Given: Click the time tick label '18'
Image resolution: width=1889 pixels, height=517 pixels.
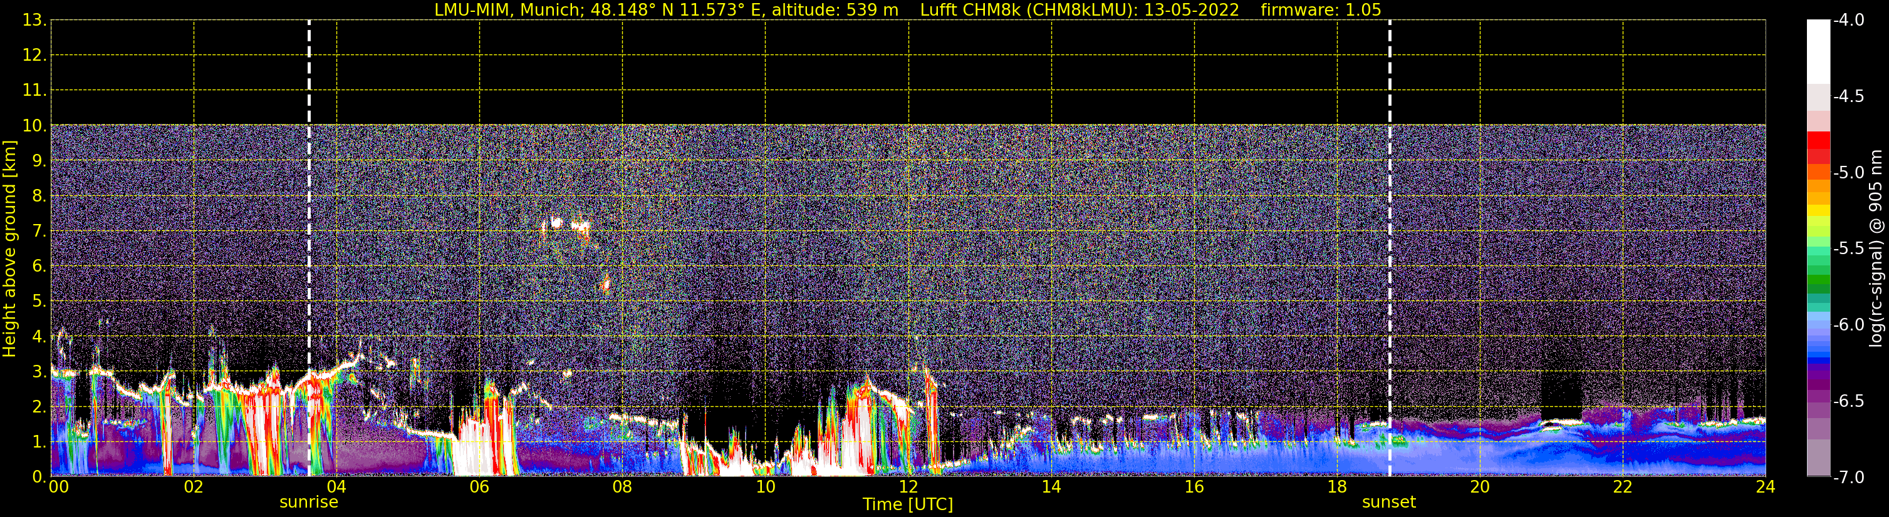Looking at the screenshot, I should click(x=1338, y=488).
